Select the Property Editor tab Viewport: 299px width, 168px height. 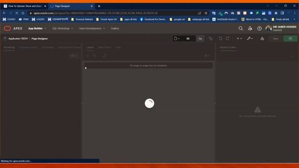pyautogui.click(x=228, y=47)
